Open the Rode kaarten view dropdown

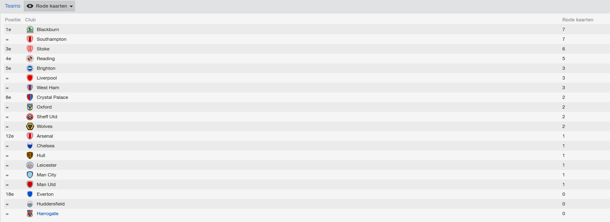49,6
